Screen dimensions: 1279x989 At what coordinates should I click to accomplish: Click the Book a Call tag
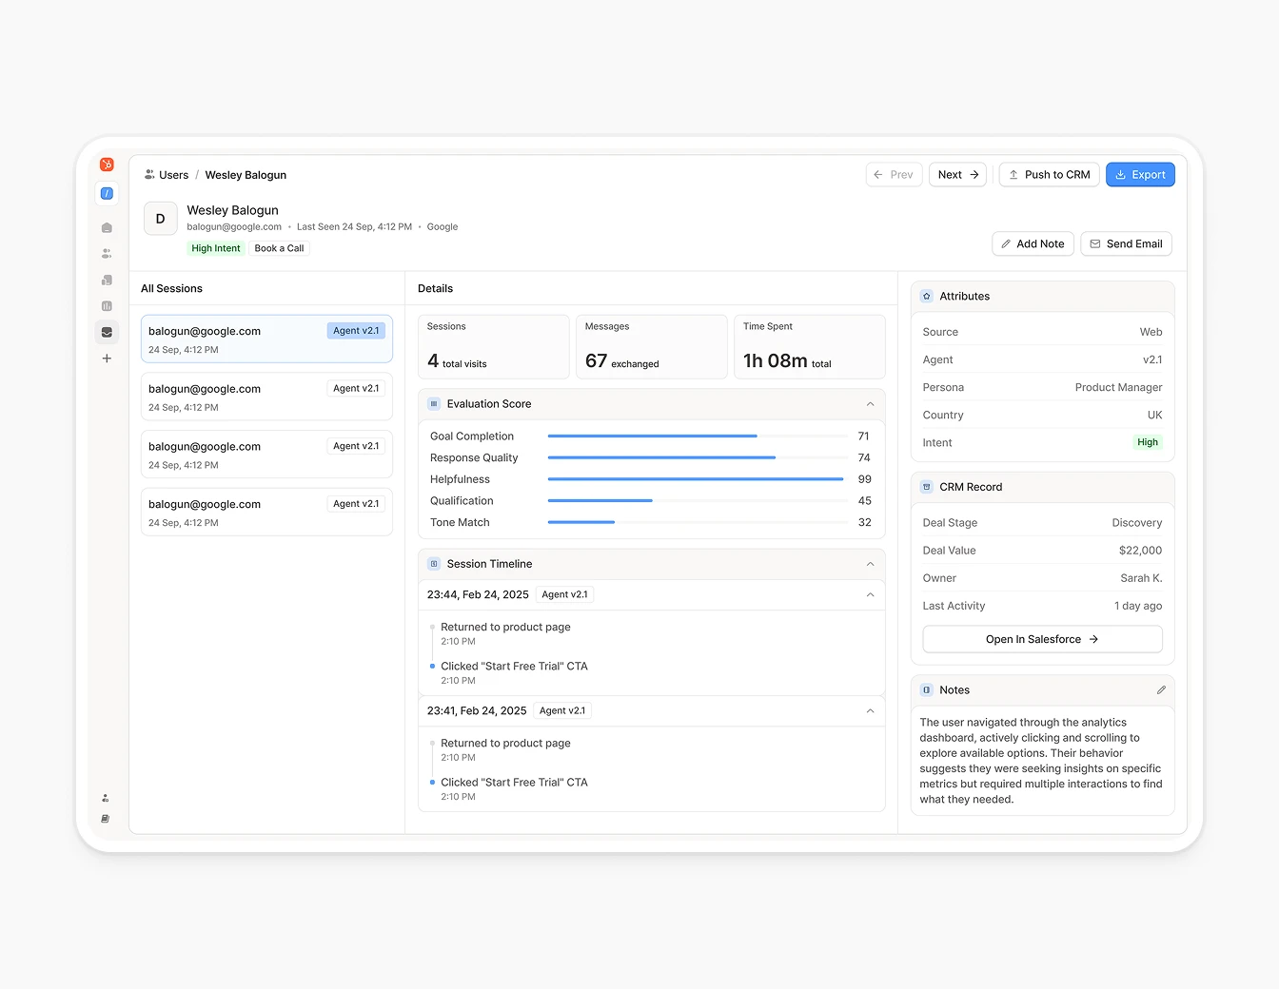coord(279,248)
